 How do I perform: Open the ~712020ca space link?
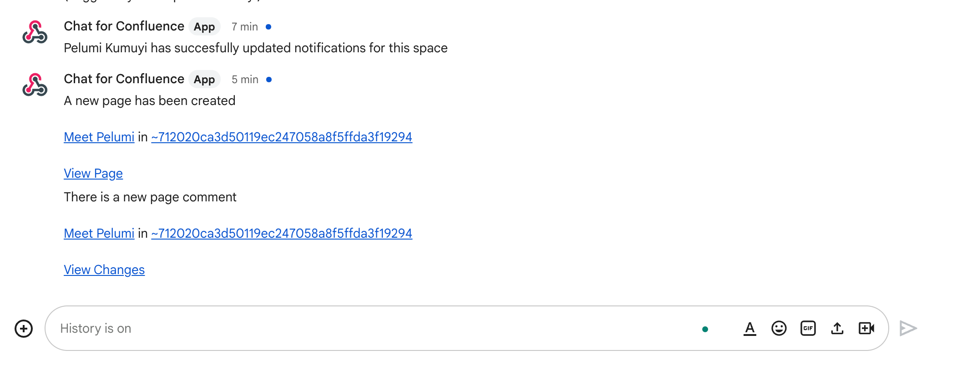tap(281, 137)
